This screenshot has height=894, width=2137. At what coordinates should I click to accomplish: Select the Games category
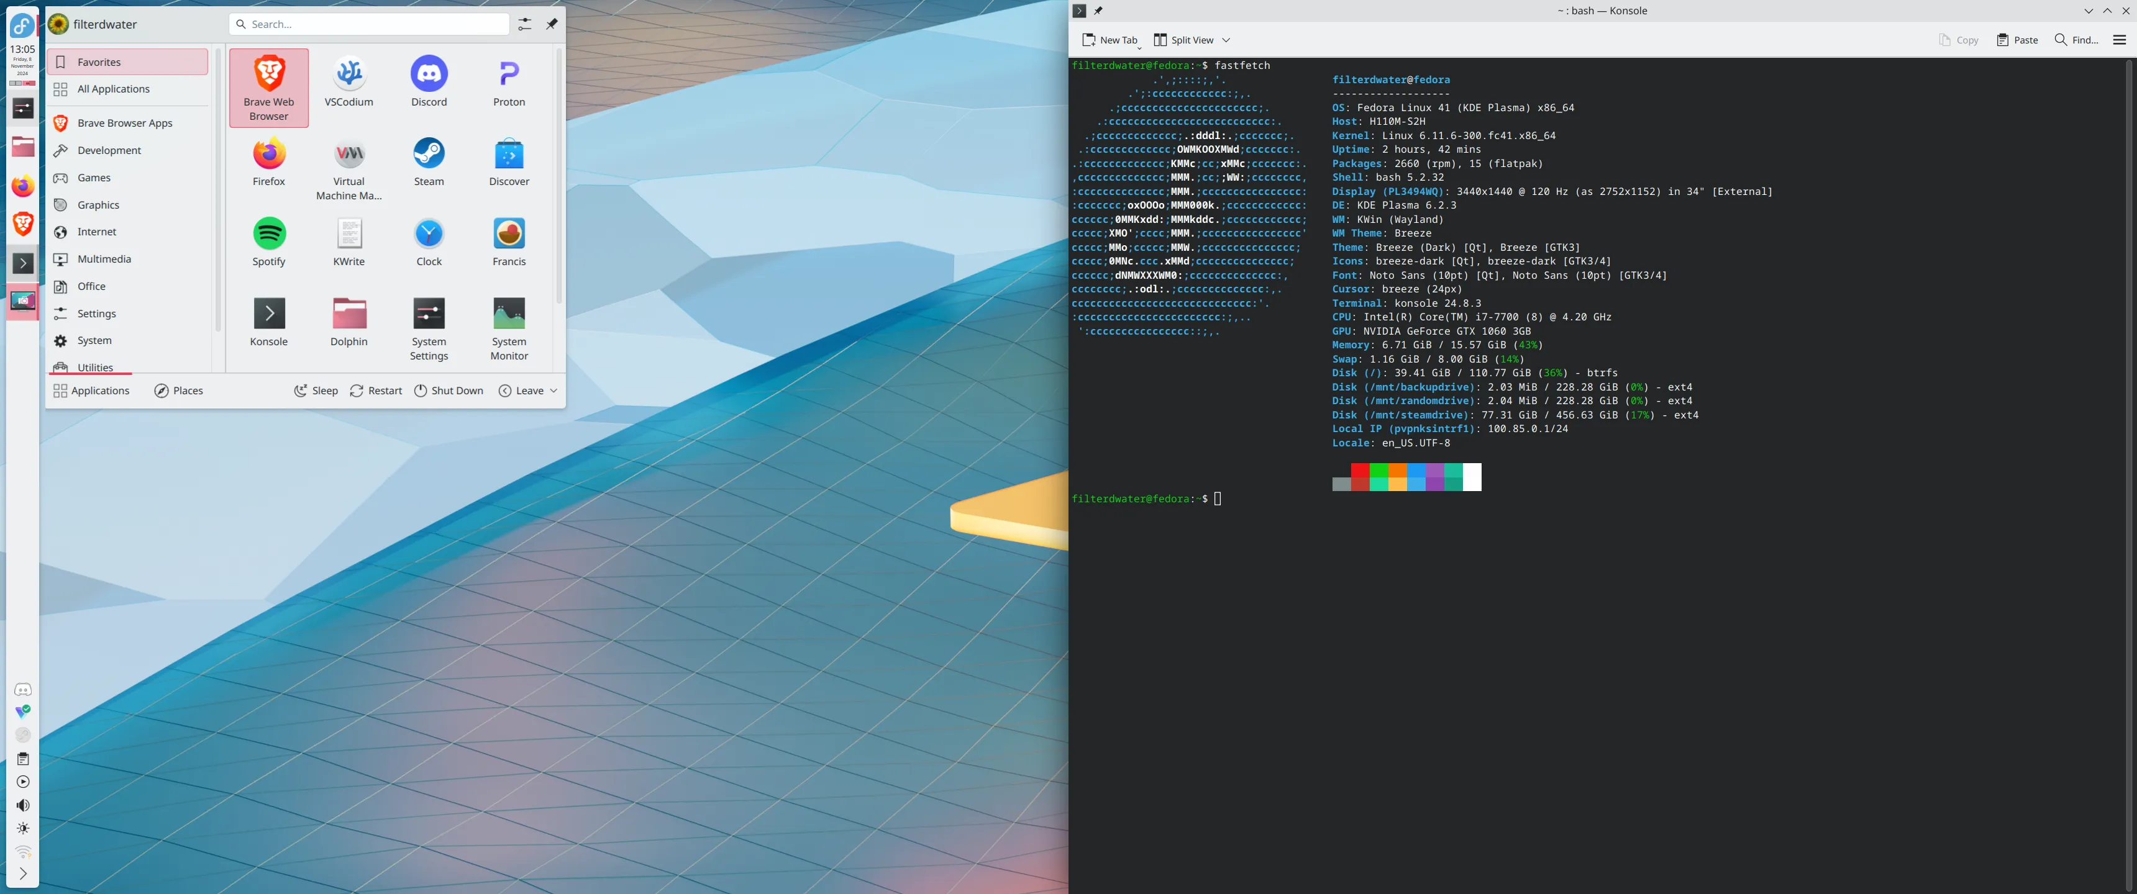pos(94,178)
